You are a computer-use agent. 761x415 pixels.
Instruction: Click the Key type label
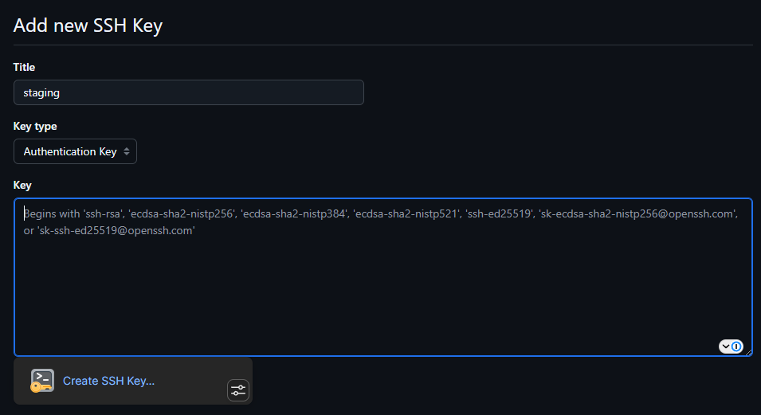click(x=35, y=126)
